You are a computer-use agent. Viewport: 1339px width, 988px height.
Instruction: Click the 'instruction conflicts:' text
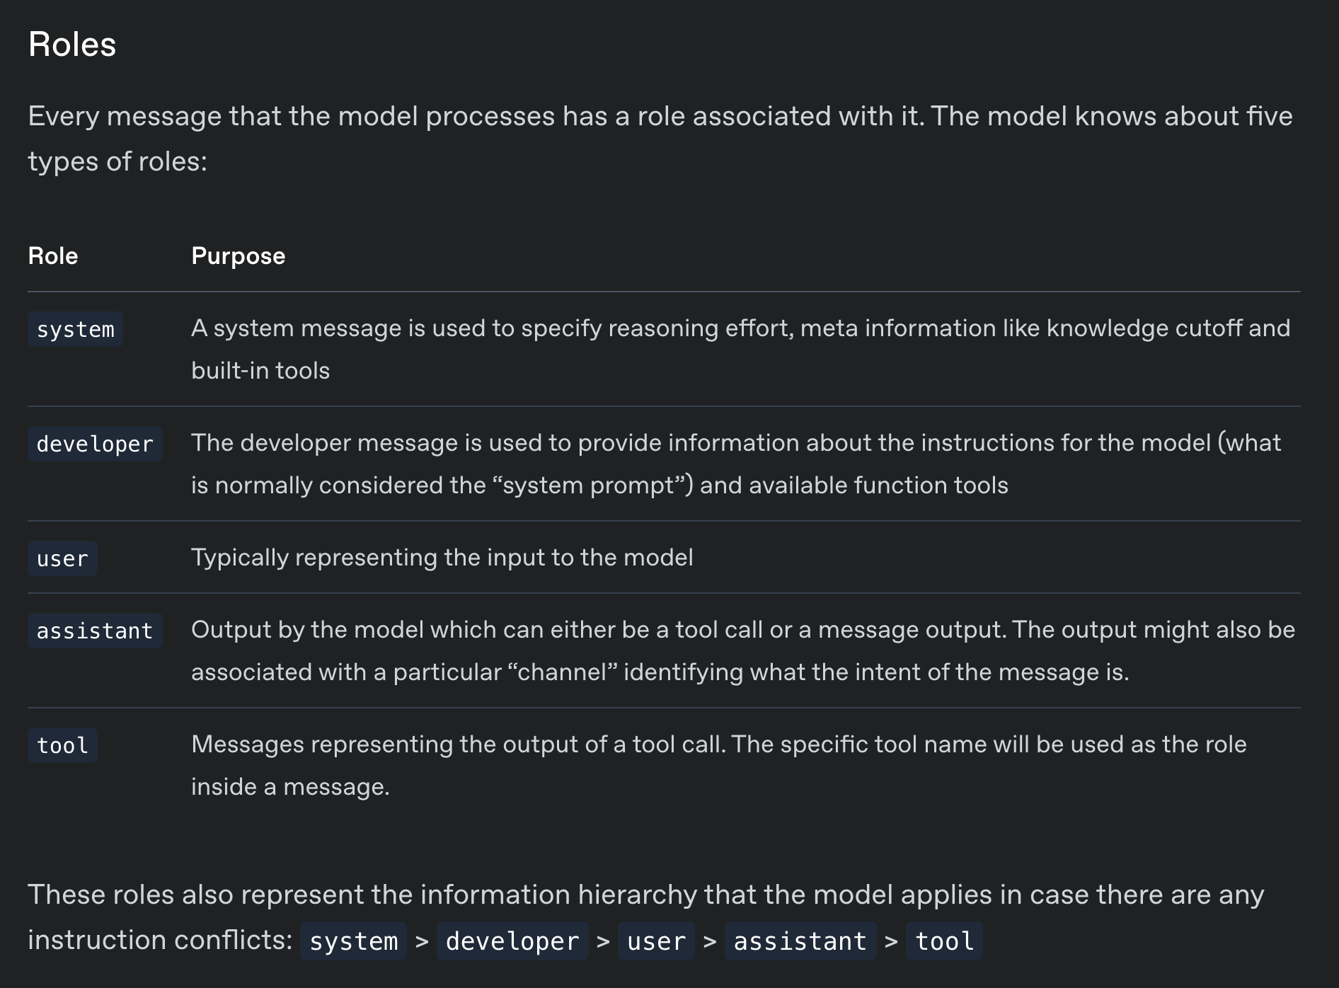pos(160,940)
